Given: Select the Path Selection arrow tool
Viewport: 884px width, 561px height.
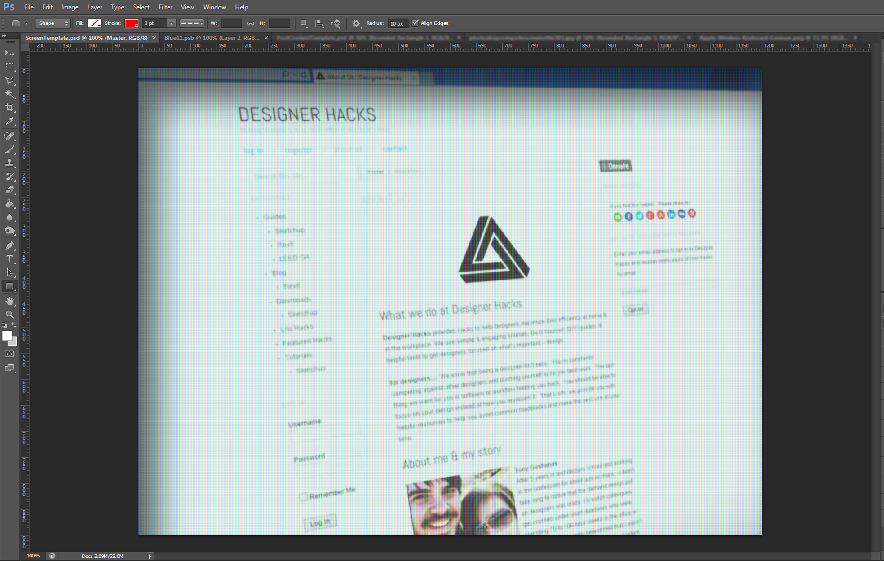Looking at the screenshot, I should [x=9, y=272].
